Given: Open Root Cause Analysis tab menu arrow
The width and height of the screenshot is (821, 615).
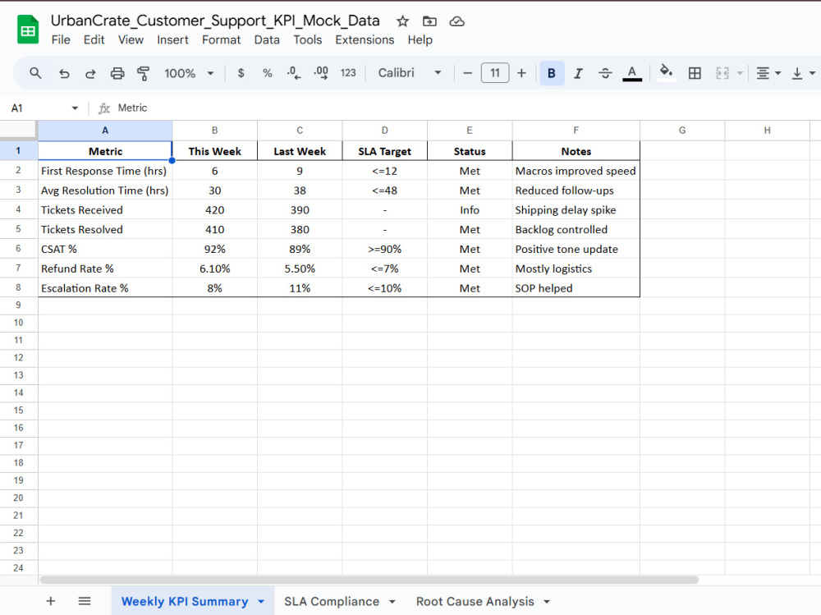Looking at the screenshot, I should click(x=547, y=602).
